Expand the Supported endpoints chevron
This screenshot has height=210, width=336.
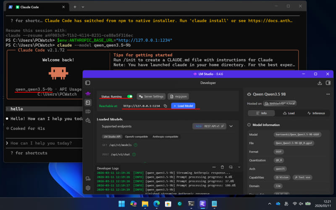click(x=231, y=126)
